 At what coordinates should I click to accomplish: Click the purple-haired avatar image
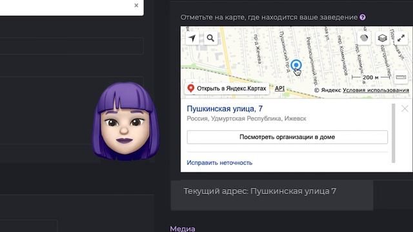coord(125,121)
